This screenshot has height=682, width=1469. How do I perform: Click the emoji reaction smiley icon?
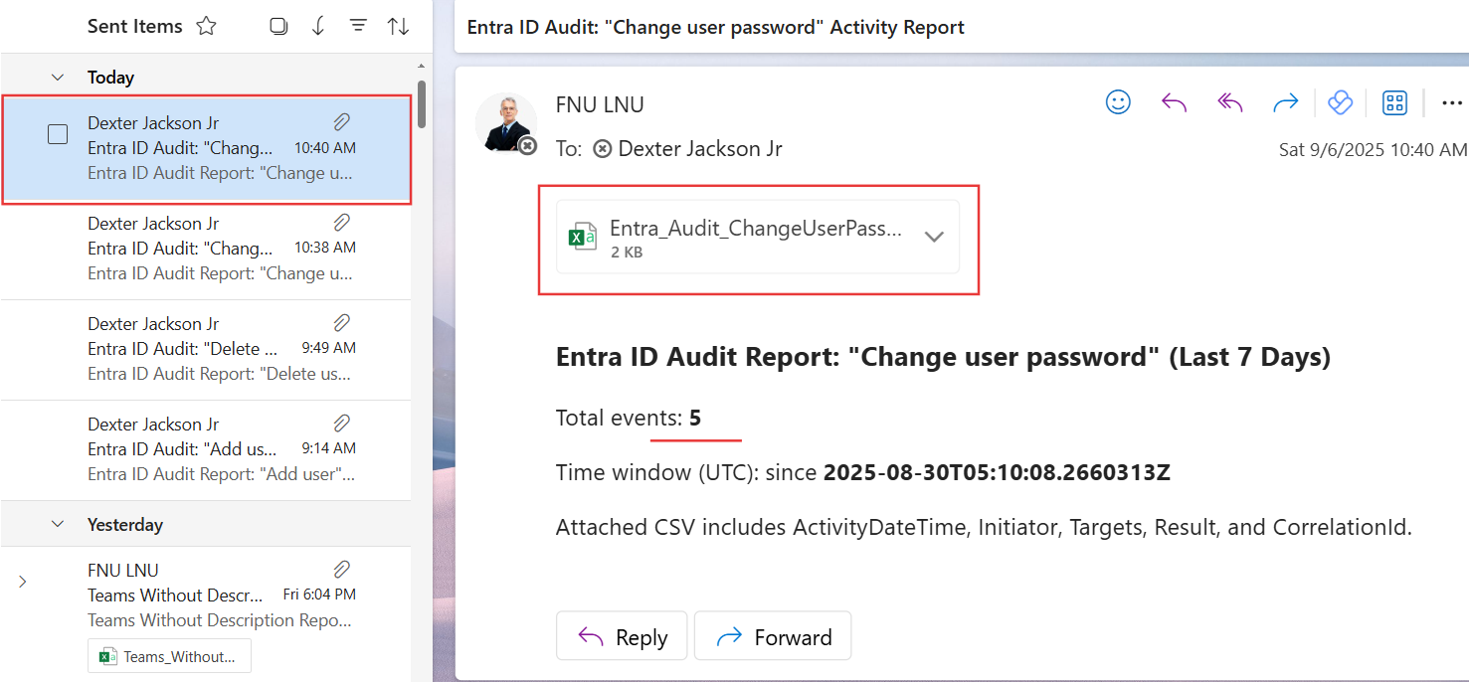point(1118,102)
